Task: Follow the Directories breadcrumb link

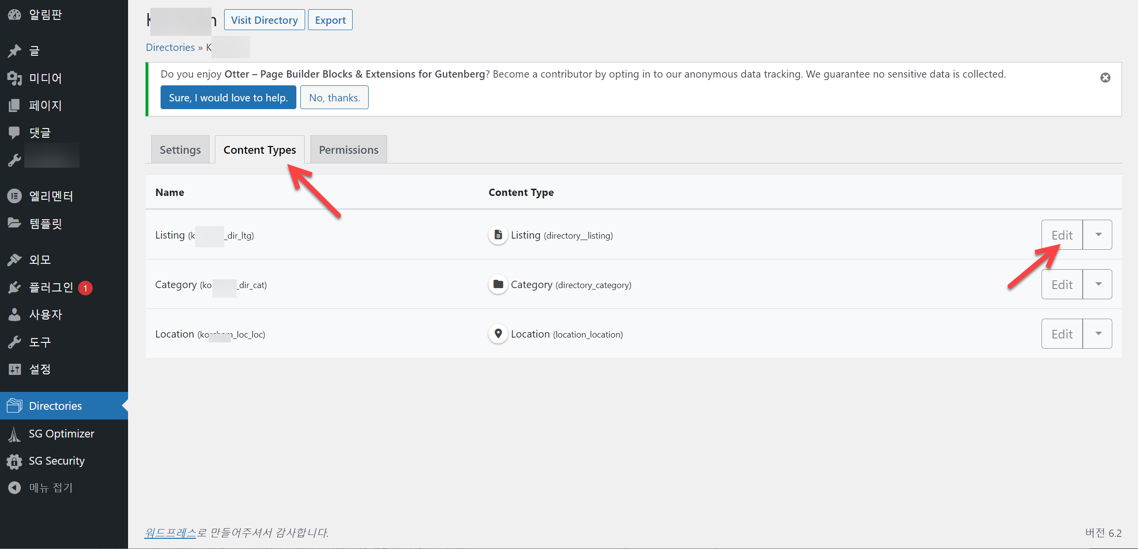Action: 170,48
